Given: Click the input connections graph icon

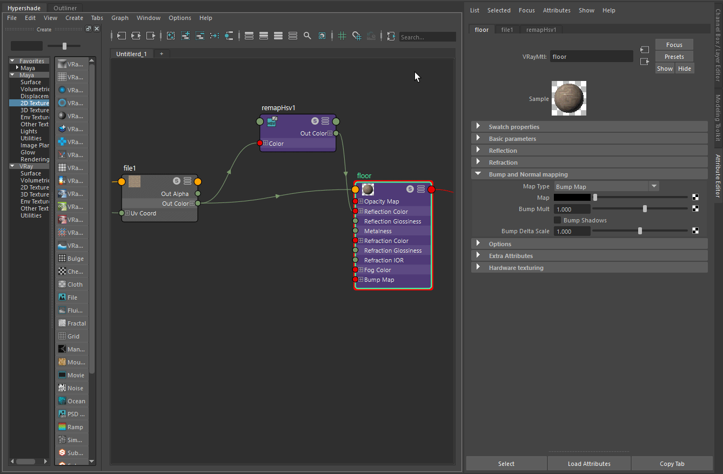Looking at the screenshot, I should pos(122,36).
